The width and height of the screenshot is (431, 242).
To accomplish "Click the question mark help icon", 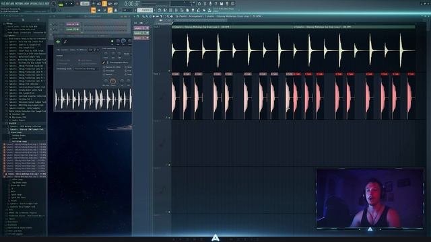I will (215, 4).
